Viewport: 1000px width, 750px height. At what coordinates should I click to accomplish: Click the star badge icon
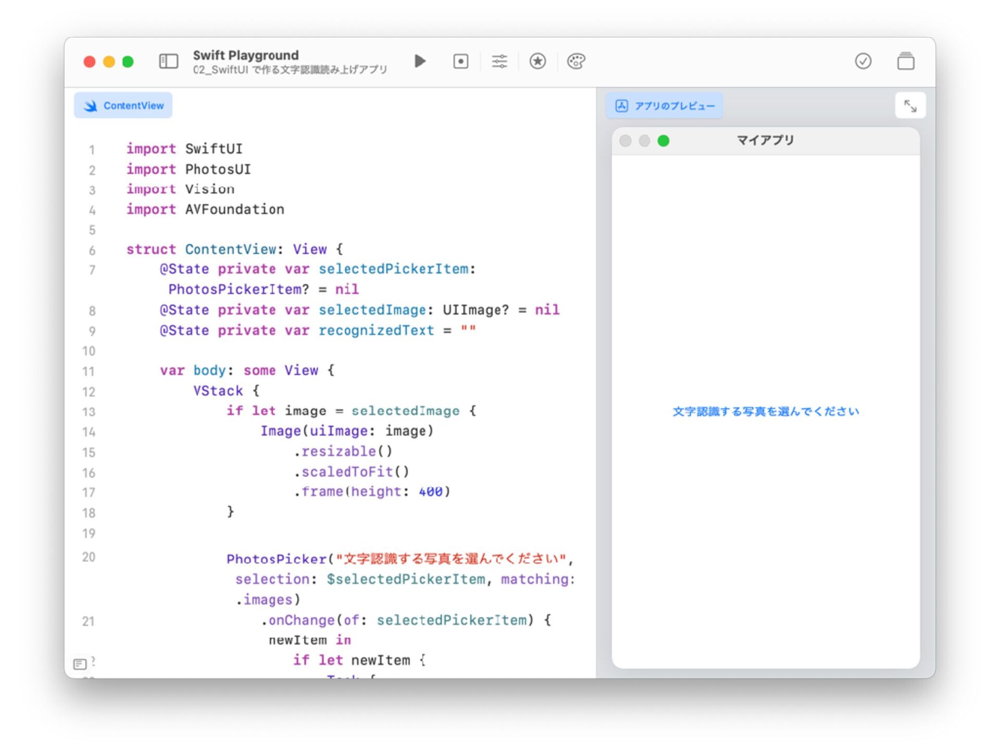[x=537, y=61]
